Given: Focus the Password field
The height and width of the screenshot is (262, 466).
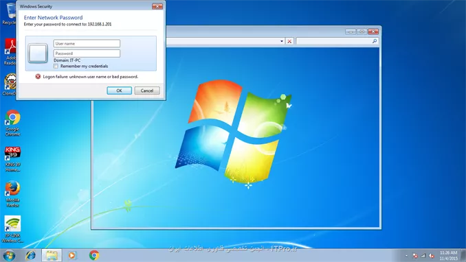Looking at the screenshot, I should (87, 53).
